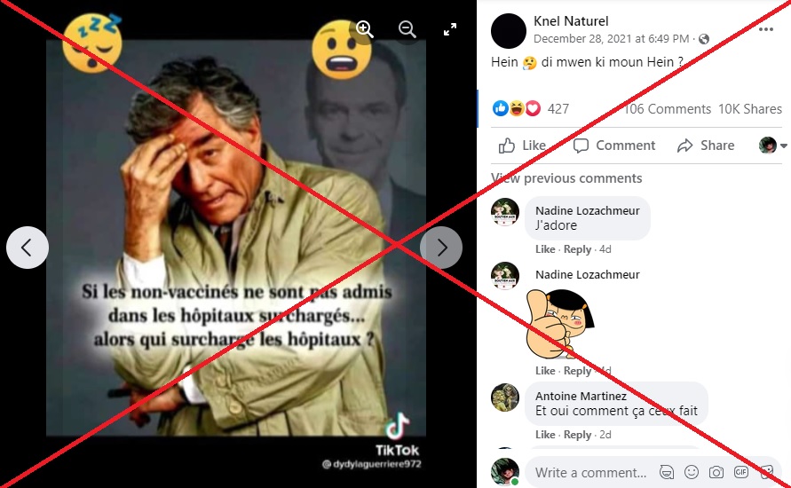Go to the next photo
The height and width of the screenshot is (488, 791).
(x=441, y=248)
